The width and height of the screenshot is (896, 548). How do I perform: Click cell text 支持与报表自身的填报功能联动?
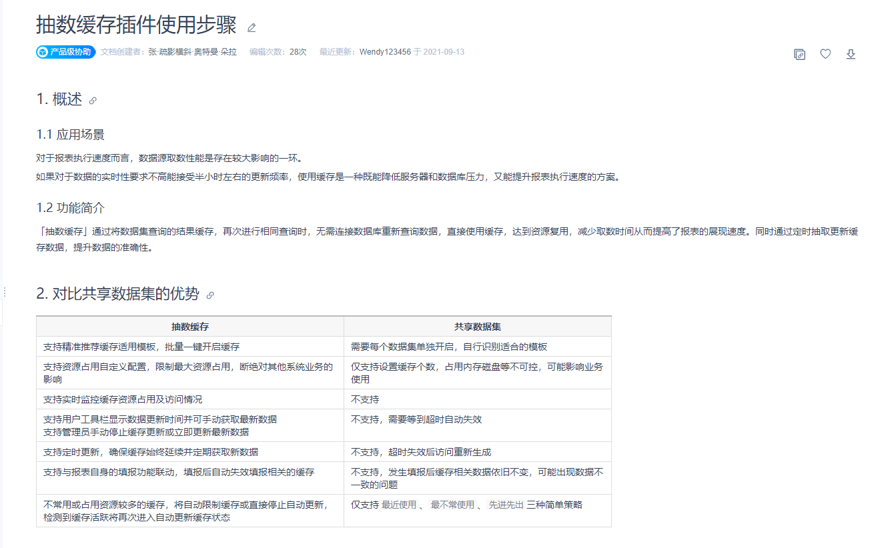(x=109, y=472)
